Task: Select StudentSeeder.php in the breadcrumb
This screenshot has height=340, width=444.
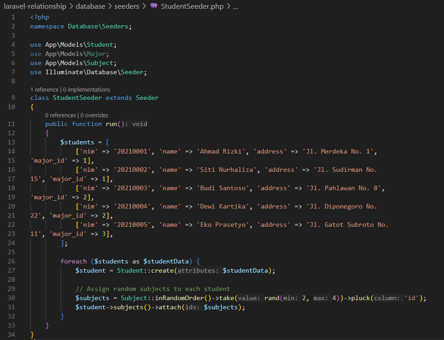Action: [193, 7]
